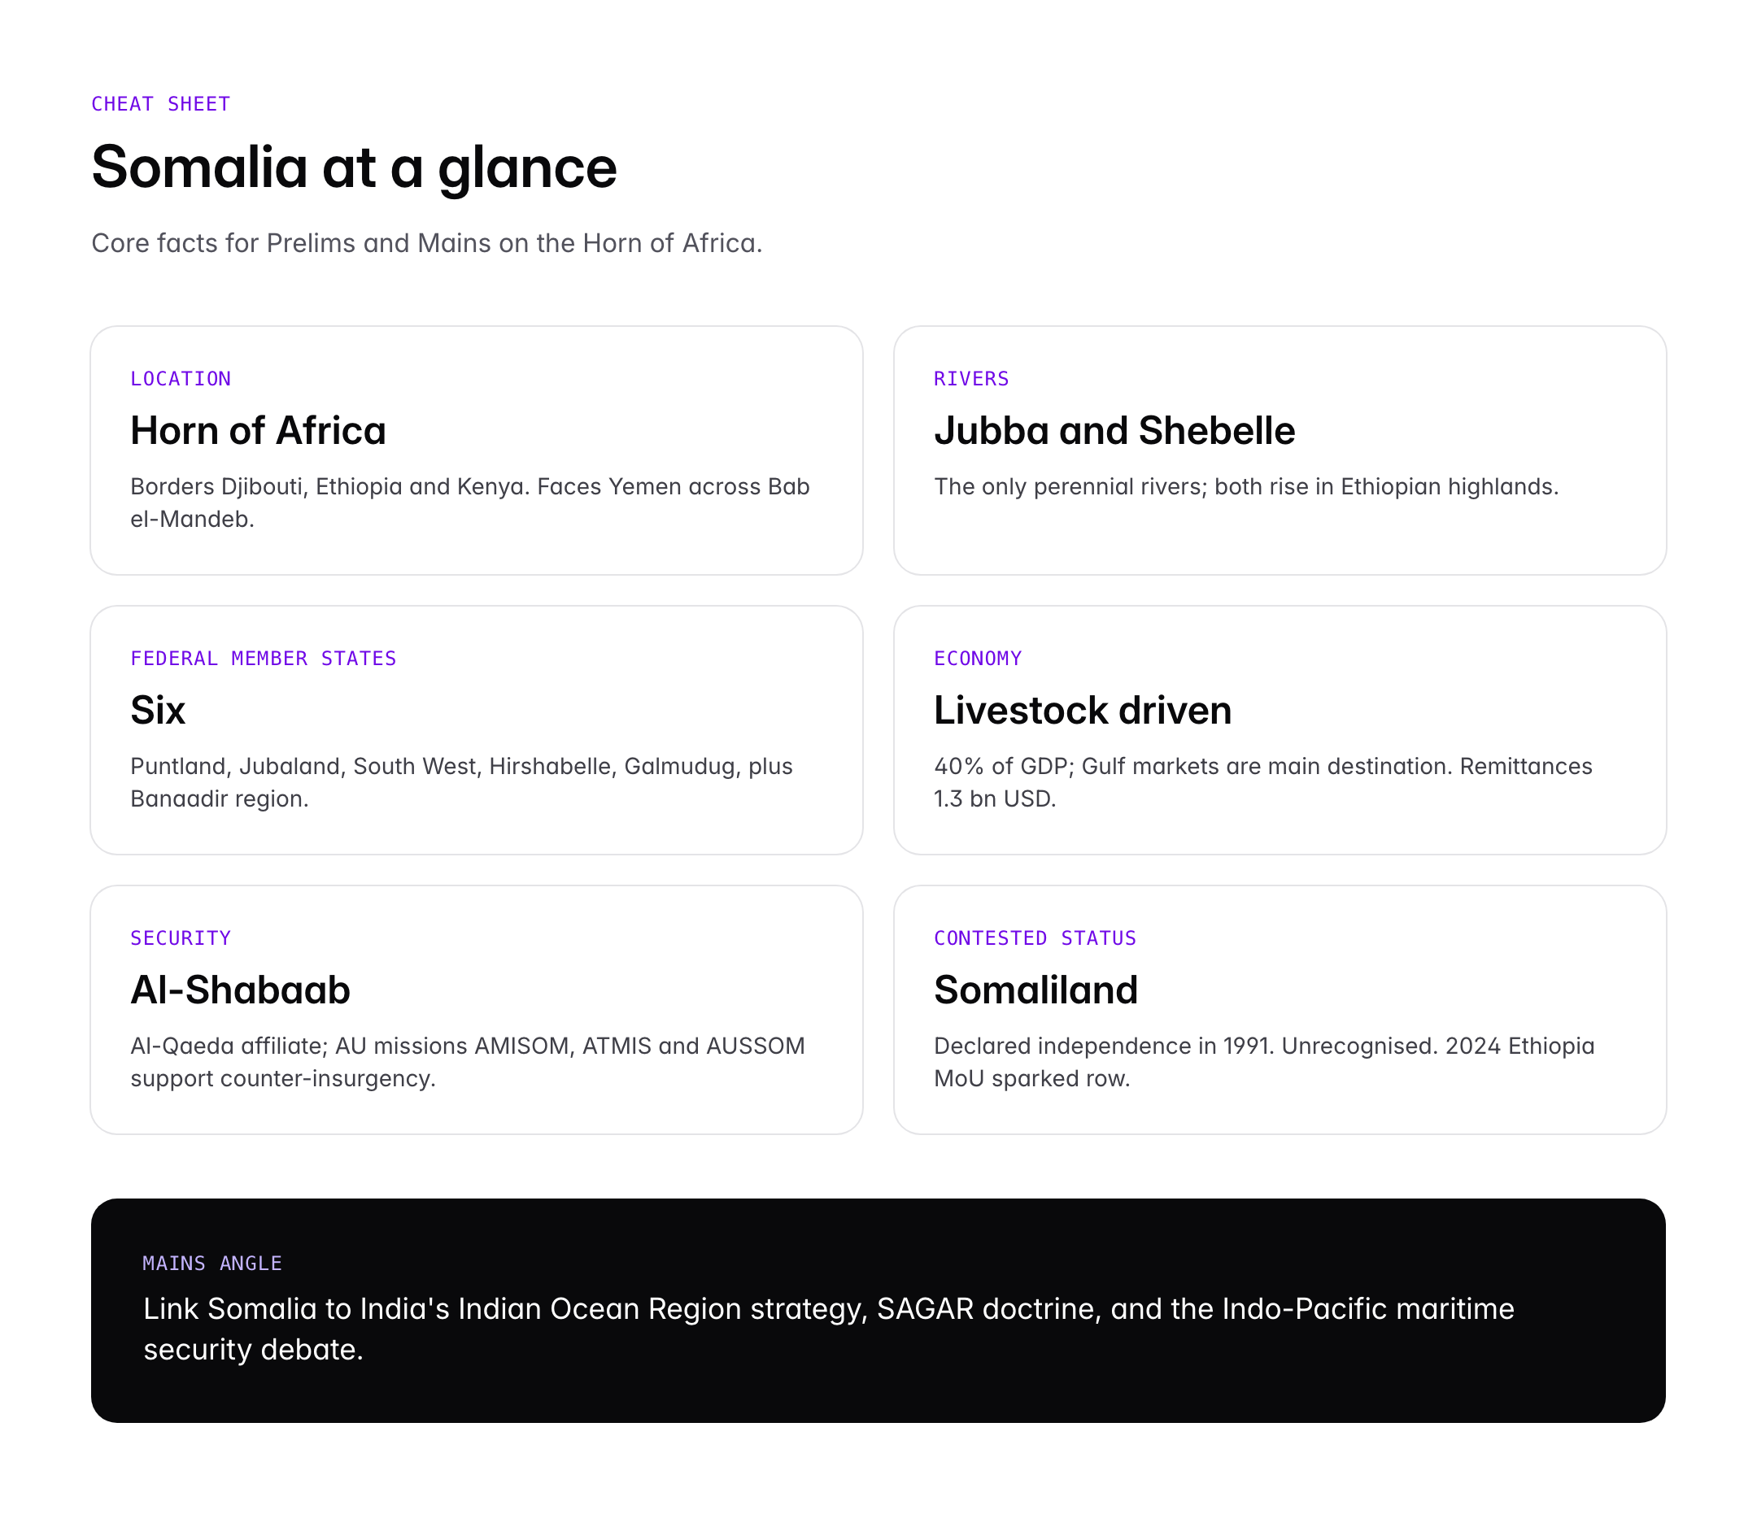Click the 'Core facts for Prelims' subtitle

click(x=426, y=243)
